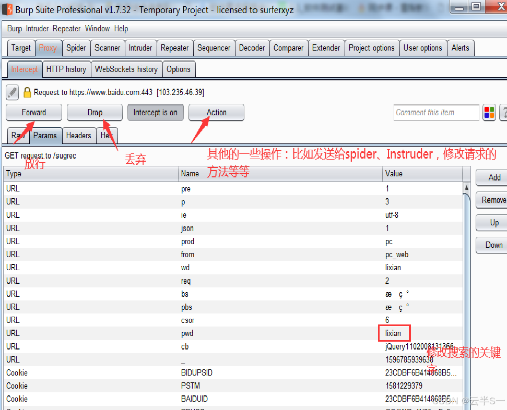Click the prod parameter name

click(x=187, y=242)
